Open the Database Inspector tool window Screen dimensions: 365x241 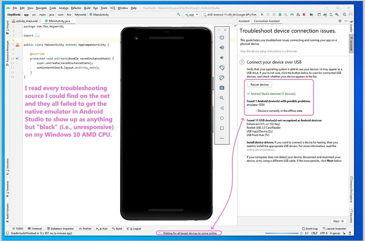[60, 229]
